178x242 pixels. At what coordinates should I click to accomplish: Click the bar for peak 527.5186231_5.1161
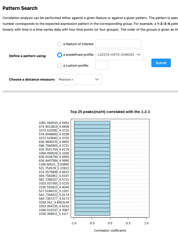[x=92, y=191]
